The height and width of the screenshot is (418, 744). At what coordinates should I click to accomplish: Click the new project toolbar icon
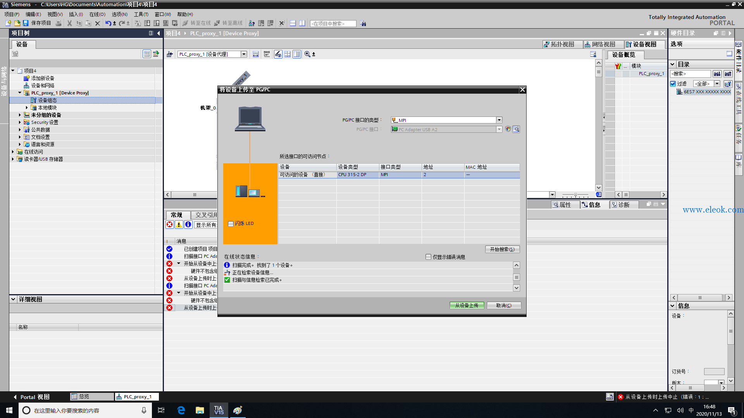tap(8, 23)
